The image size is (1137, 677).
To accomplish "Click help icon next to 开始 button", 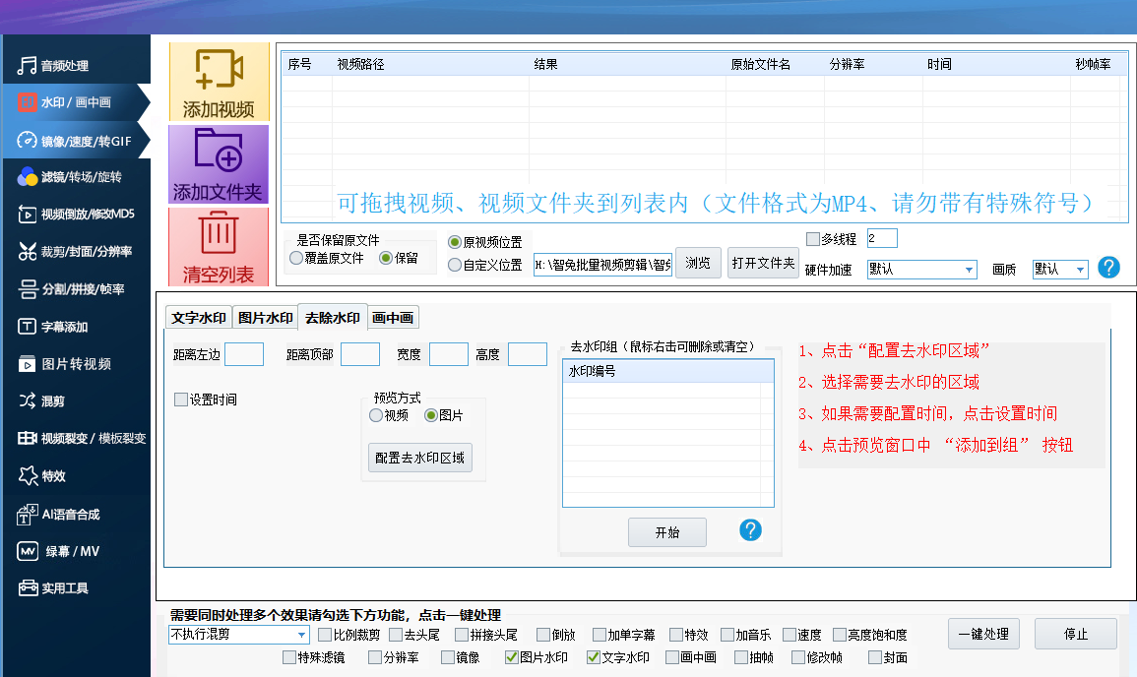I will click(x=750, y=531).
